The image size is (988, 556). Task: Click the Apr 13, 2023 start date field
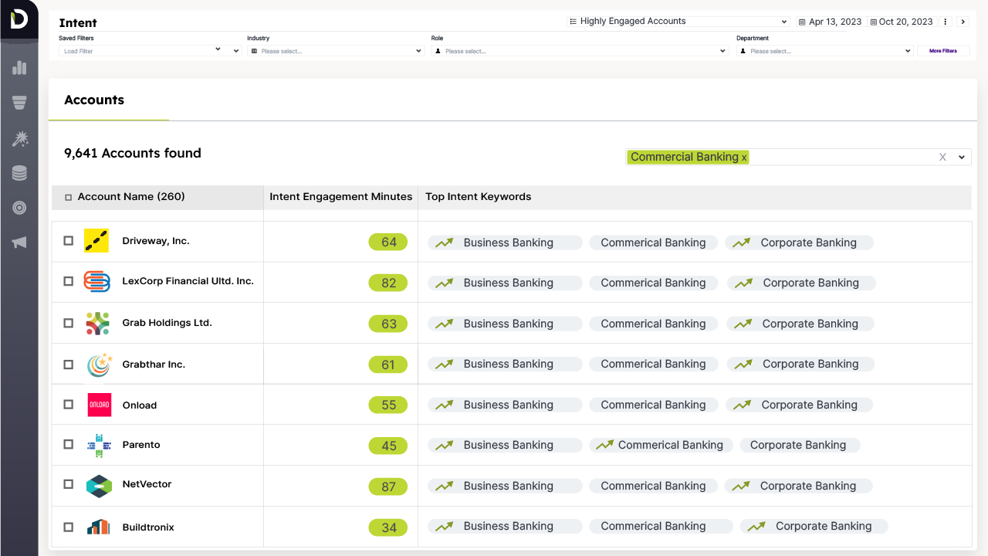tap(830, 22)
